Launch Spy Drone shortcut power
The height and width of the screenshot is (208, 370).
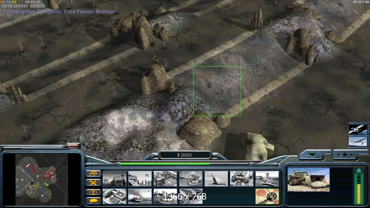coord(358,141)
